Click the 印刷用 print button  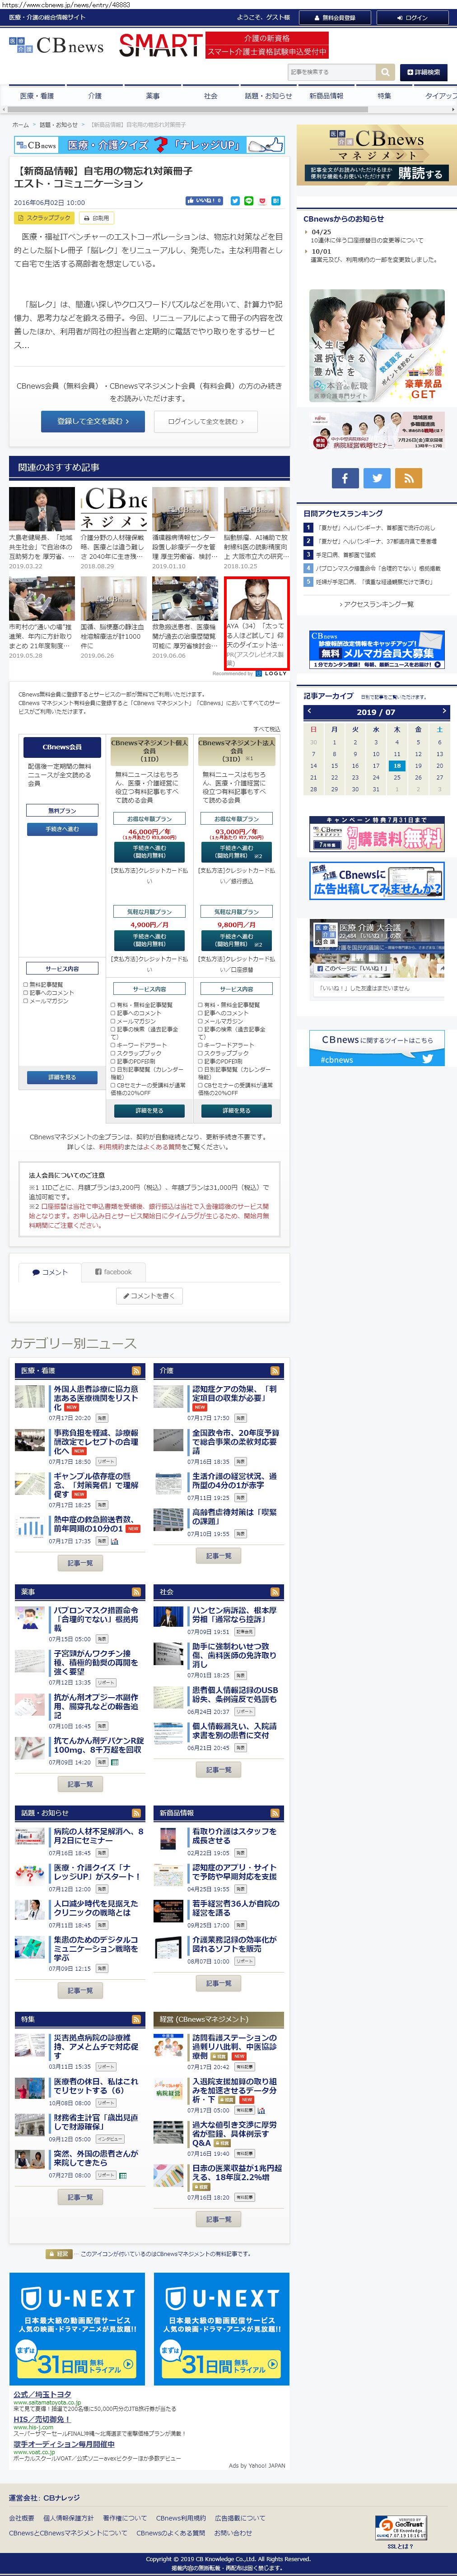(x=97, y=217)
